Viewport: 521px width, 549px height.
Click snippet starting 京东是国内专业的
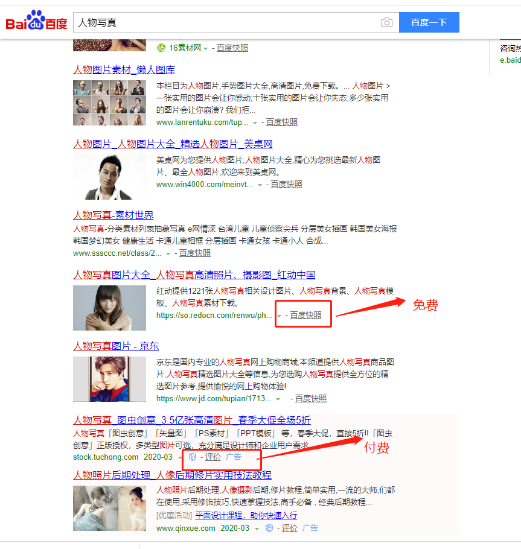tap(275, 374)
